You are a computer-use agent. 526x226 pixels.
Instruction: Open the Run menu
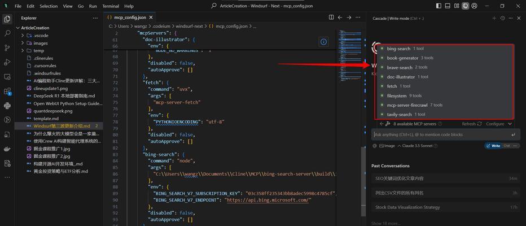click(93, 6)
